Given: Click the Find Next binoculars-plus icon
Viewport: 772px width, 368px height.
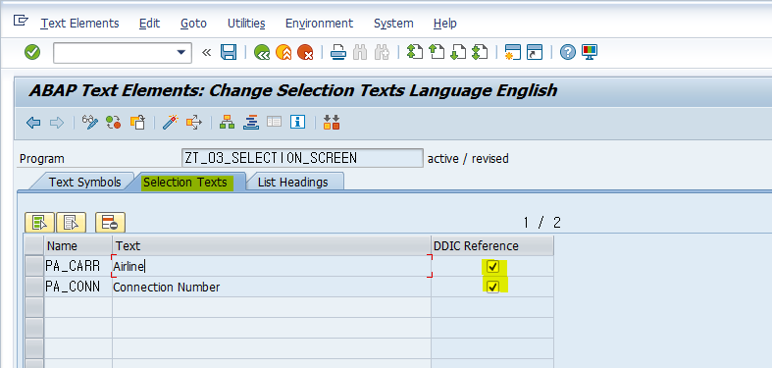Looking at the screenshot, I should [382, 52].
